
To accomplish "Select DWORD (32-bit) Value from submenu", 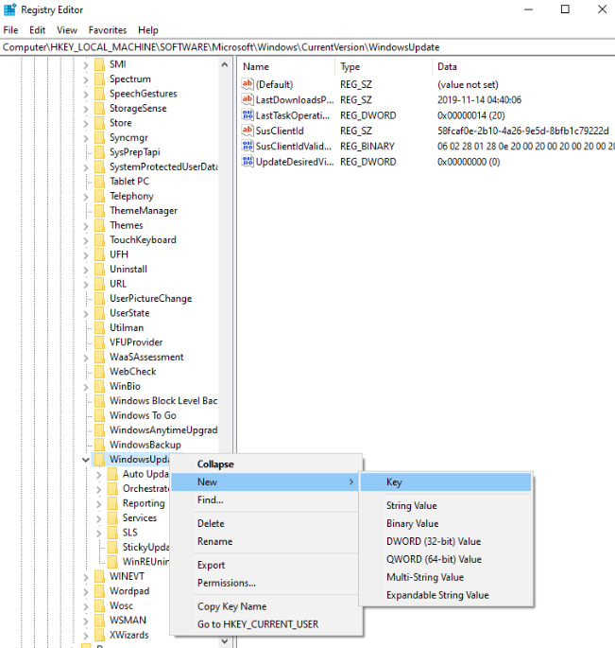I will [x=433, y=541].
